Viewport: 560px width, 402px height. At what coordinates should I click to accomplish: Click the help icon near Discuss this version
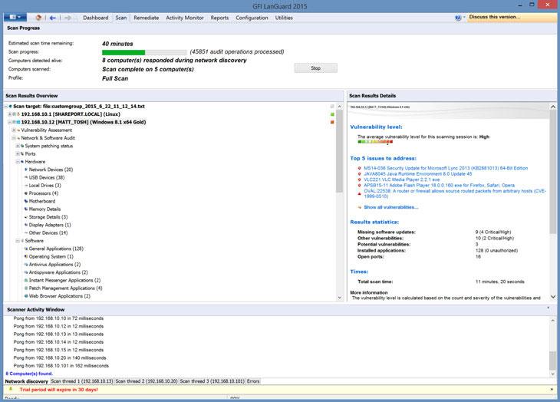point(458,18)
